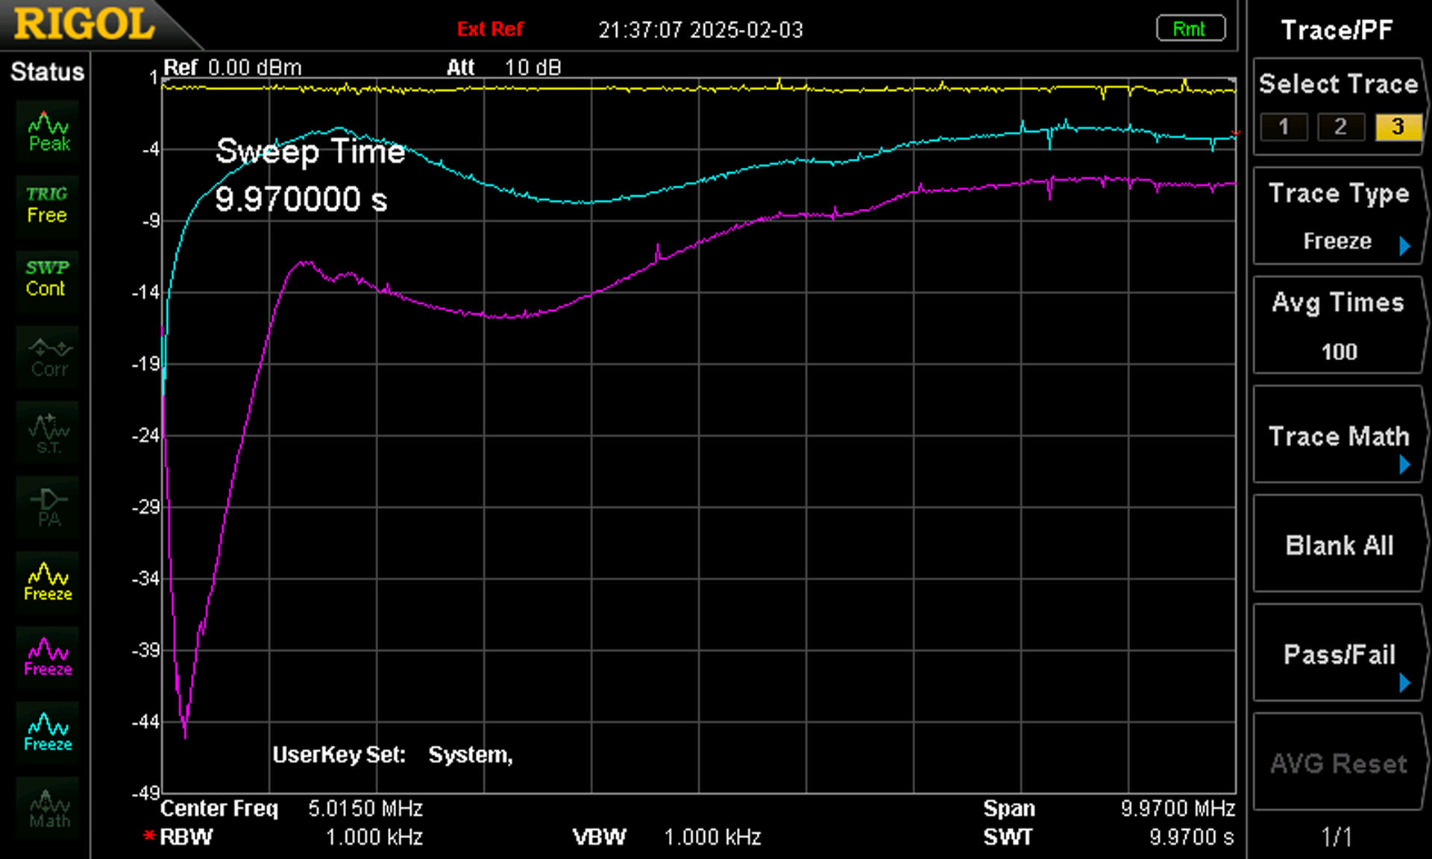Click the yellow trace Freeze icon
Image resolution: width=1432 pixels, height=859 pixels.
(48, 582)
